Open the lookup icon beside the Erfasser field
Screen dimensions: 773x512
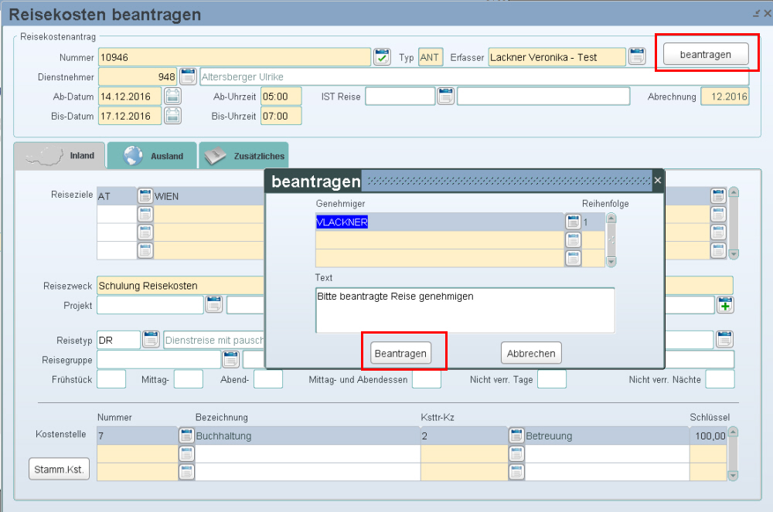[x=637, y=56]
